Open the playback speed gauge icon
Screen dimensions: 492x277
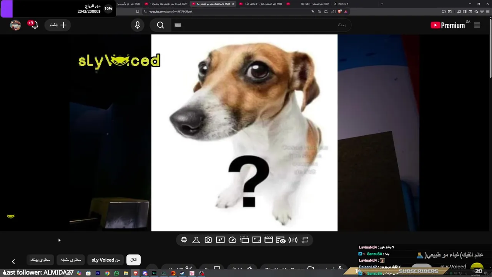pyautogui.click(x=232, y=240)
